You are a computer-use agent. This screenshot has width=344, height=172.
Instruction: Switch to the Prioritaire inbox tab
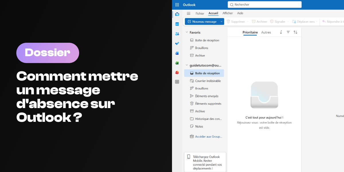(x=250, y=32)
